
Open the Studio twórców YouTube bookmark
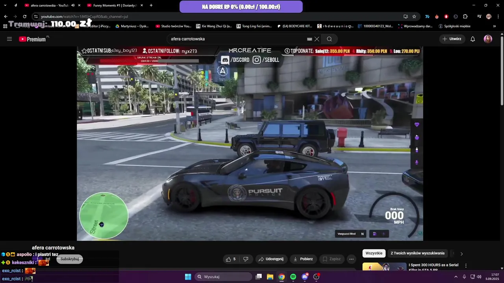click(x=173, y=26)
